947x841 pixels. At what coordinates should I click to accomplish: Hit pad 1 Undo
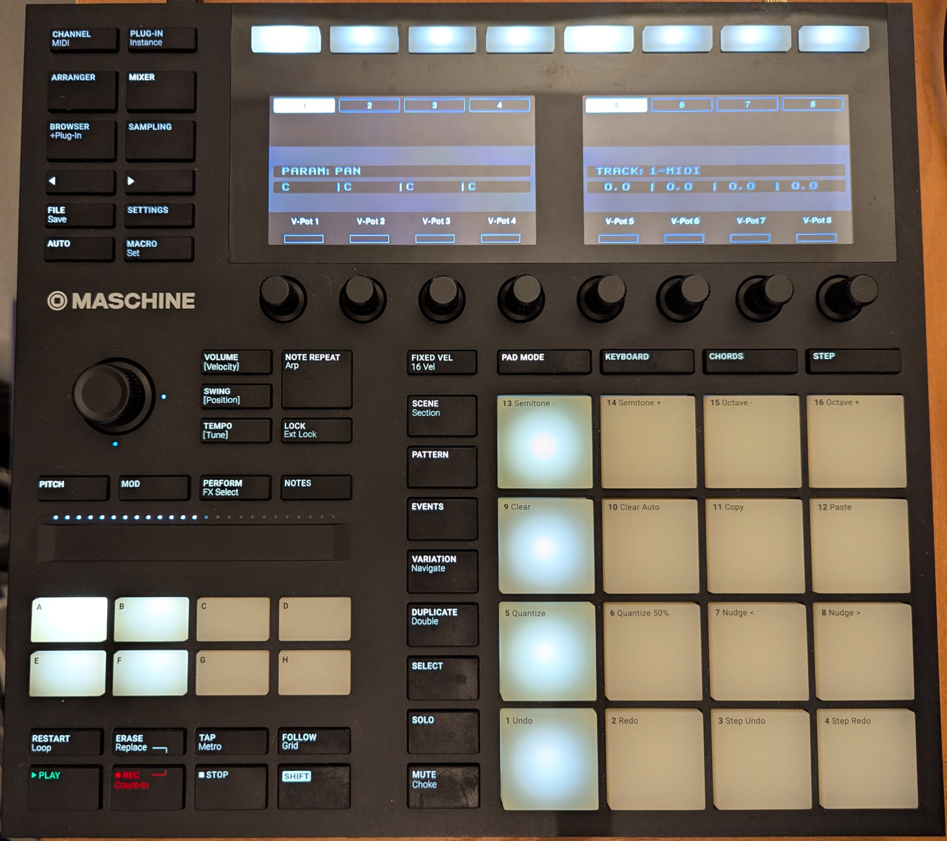(x=549, y=760)
